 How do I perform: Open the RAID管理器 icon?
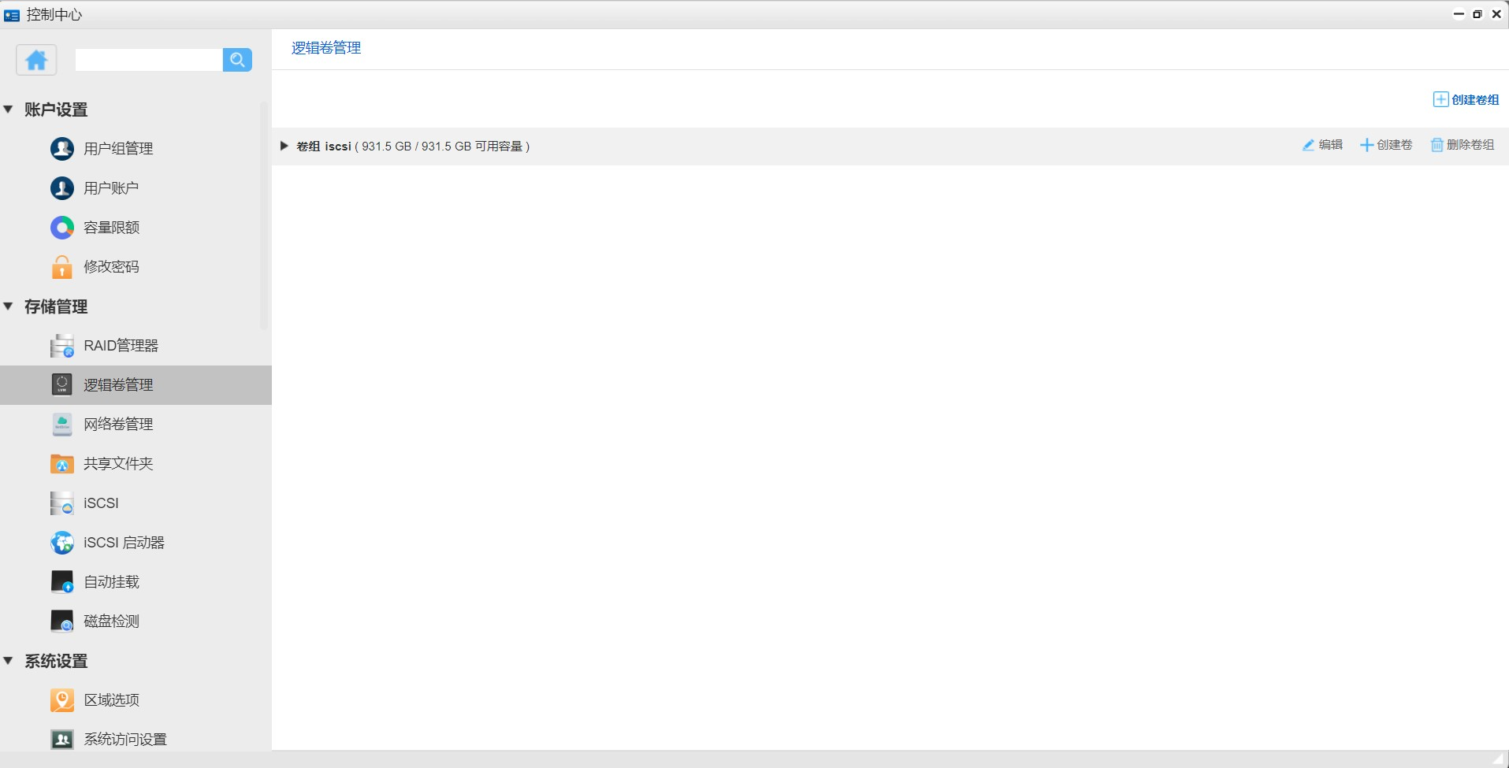tap(61, 346)
